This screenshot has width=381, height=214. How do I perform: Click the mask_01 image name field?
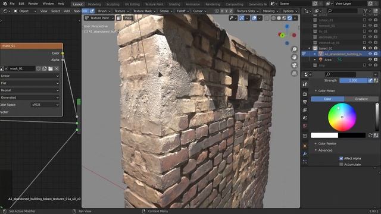[22, 69]
